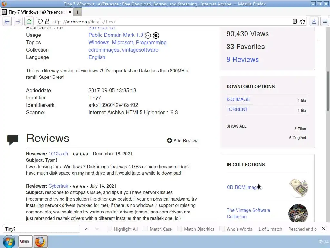Viewport: 330px width, 248px height.
Task: Close the find bar
Action: pyautogui.click(x=324, y=229)
